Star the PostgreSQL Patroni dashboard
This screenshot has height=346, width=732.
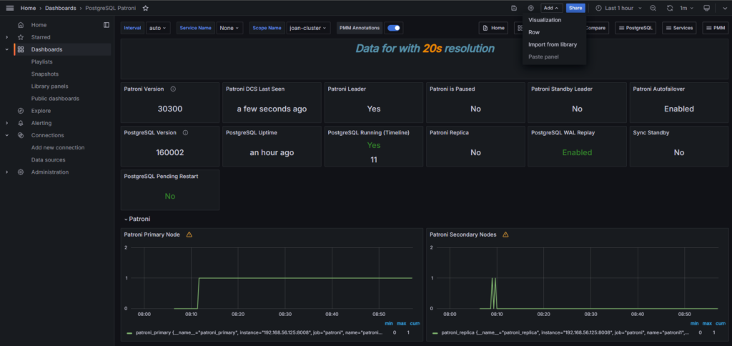coord(145,8)
